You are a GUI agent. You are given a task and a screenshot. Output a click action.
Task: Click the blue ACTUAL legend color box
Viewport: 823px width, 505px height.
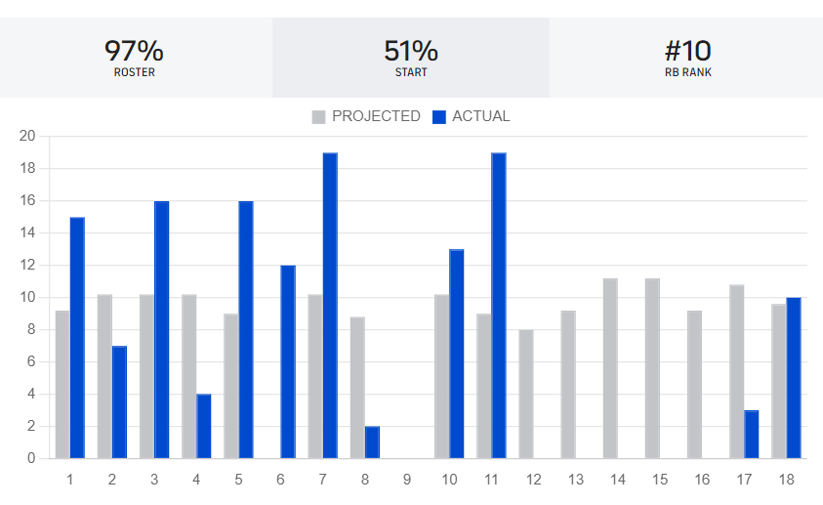438,117
